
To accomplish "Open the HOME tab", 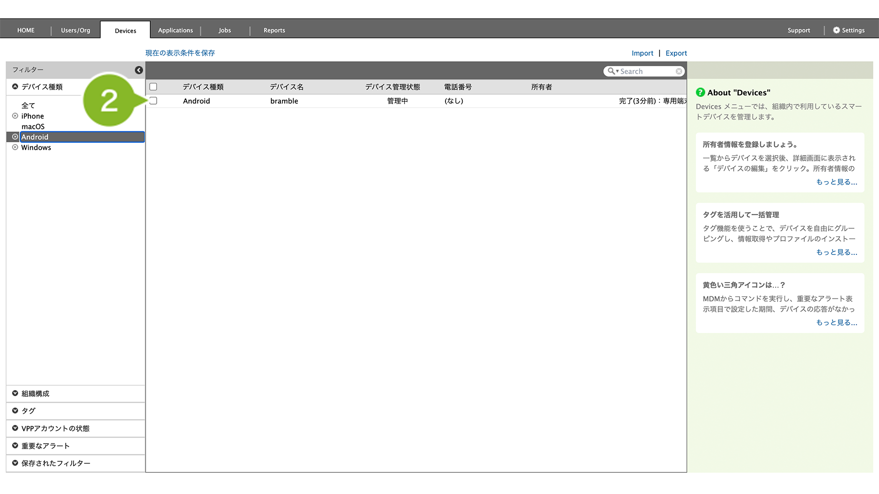I will (x=26, y=30).
